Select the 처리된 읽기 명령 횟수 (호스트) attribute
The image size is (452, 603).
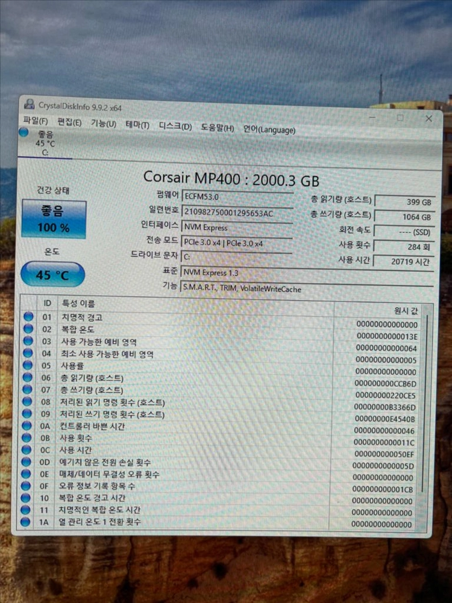pyautogui.click(x=112, y=402)
